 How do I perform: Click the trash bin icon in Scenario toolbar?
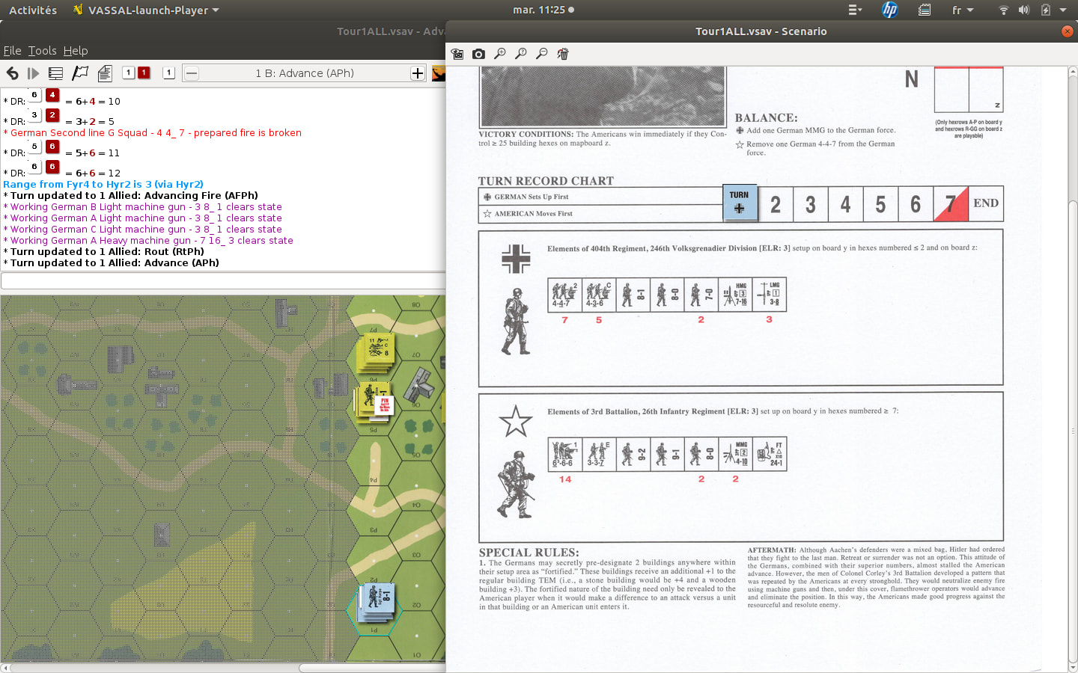coord(563,54)
